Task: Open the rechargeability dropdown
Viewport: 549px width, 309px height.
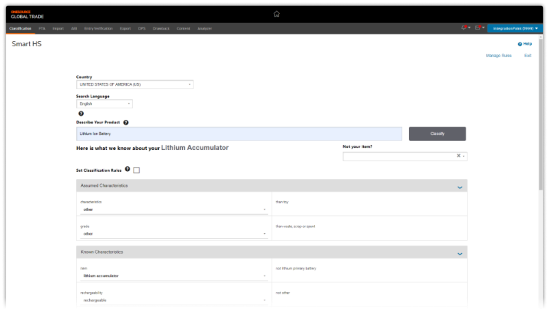Action: click(x=174, y=300)
